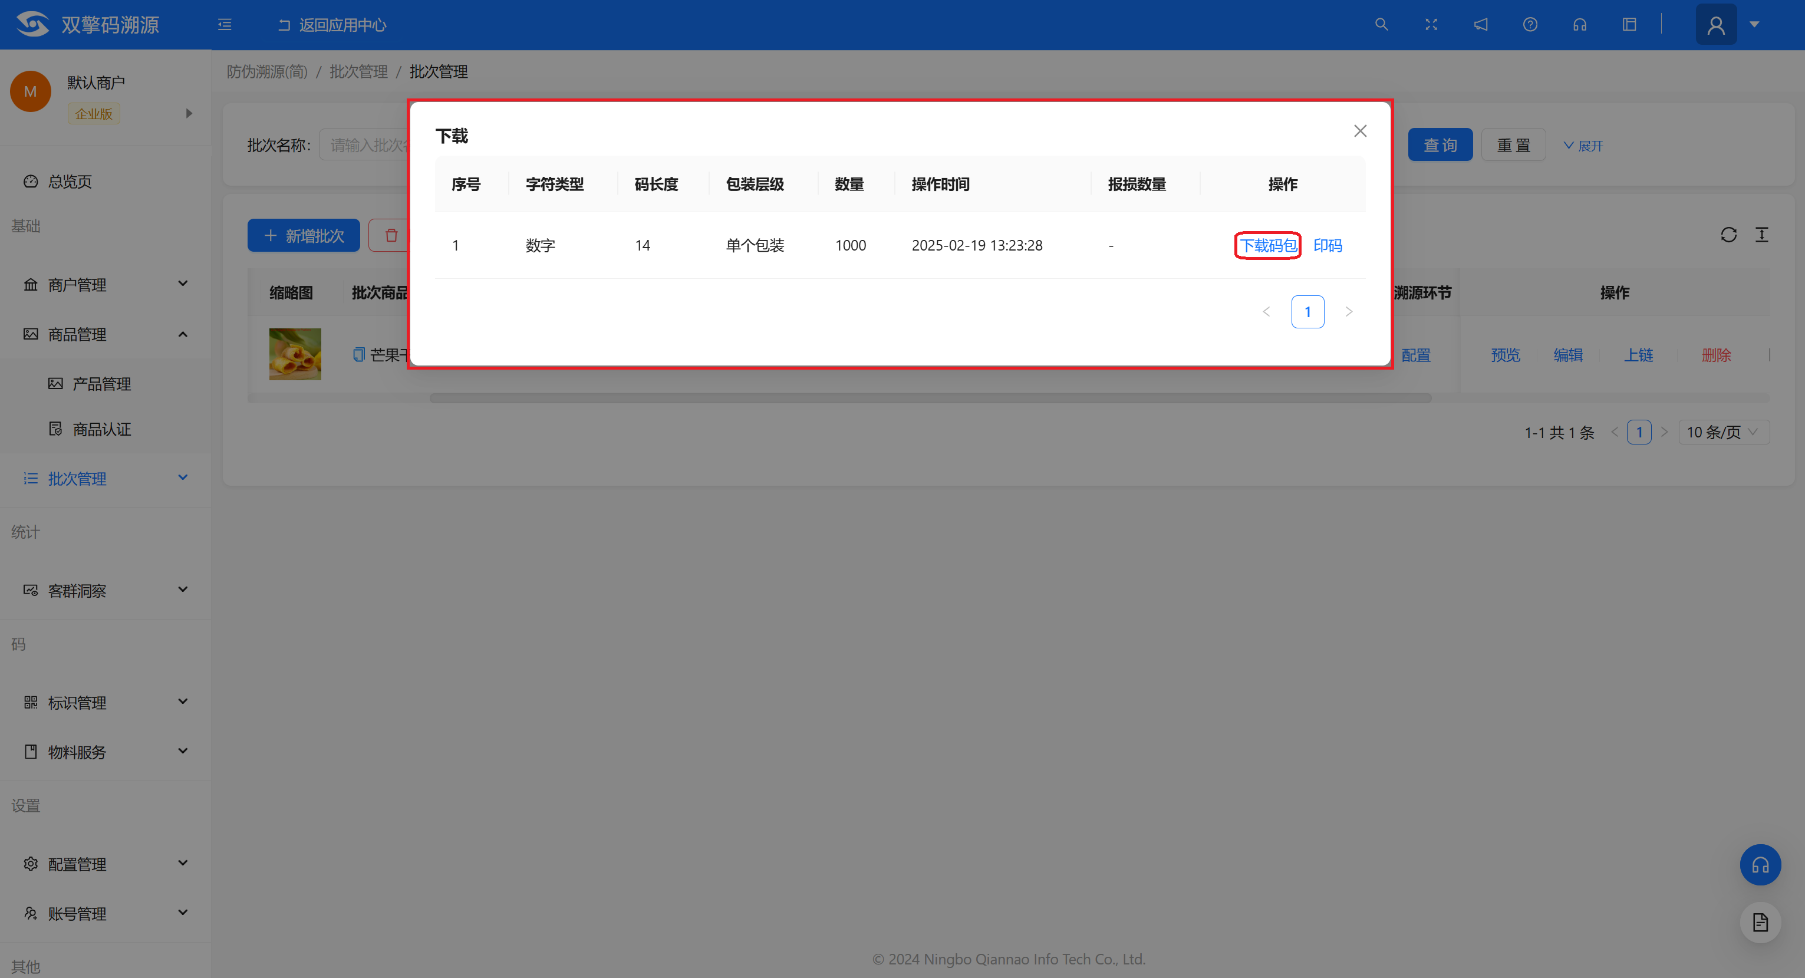Click the 企业版 badge
Screen dimensions: 1805x978
pyautogui.click(x=94, y=114)
